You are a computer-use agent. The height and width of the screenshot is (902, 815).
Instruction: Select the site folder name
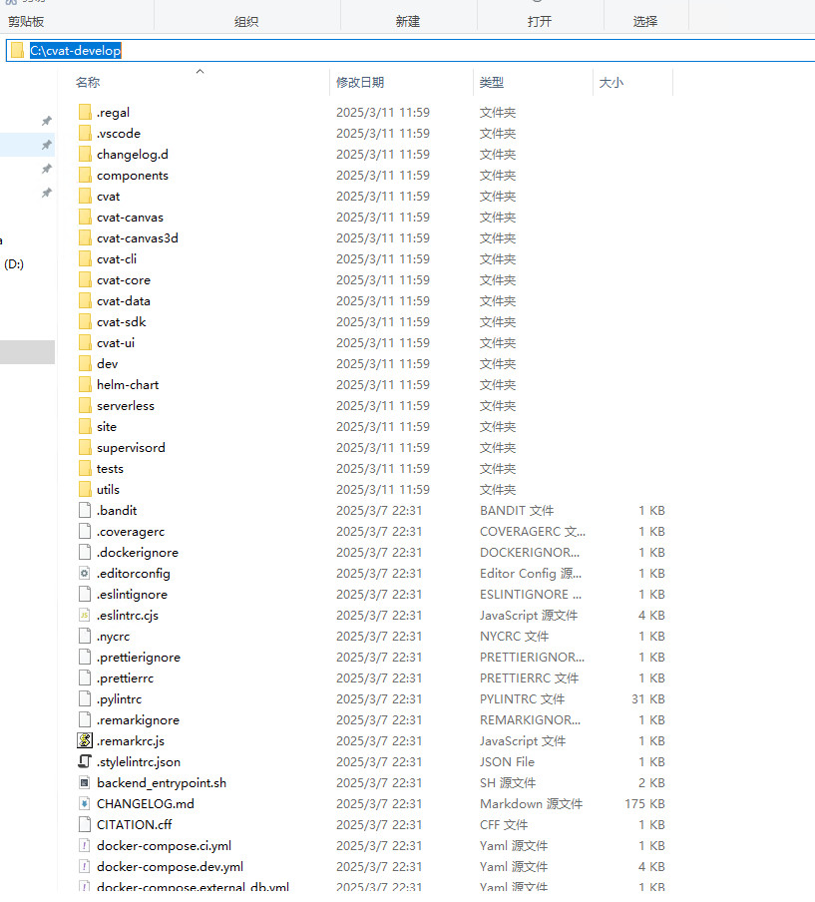pyautogui.click(x=107, y=426)
